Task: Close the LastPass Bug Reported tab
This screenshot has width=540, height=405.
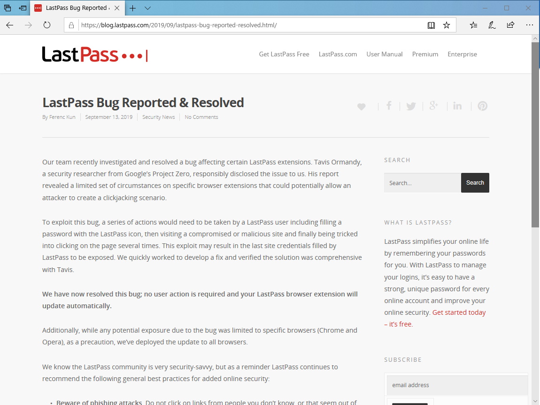Action: tap(117, 8)
